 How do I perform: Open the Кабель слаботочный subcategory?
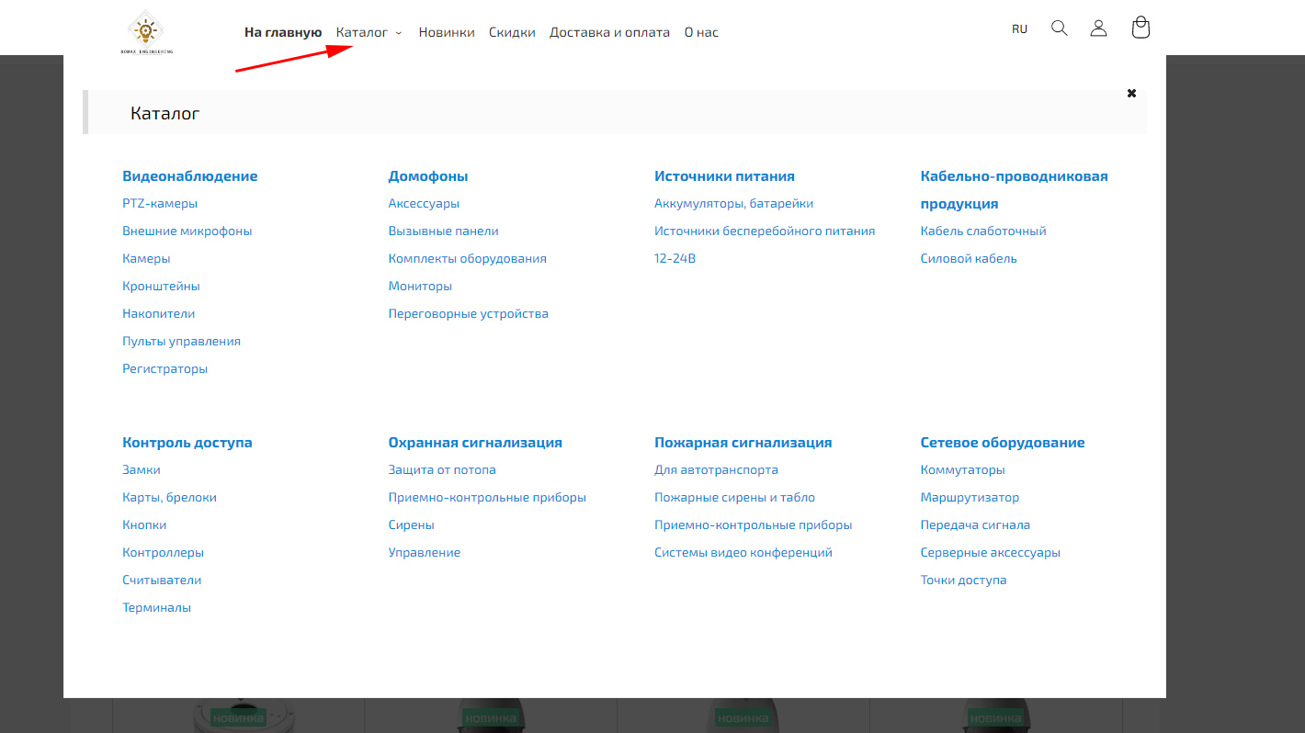coord(983,231)
